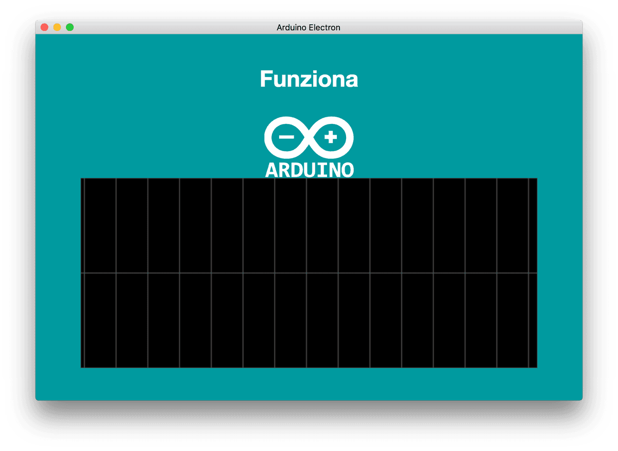This screenshot has width=618, height=451.
Task: Click the Arduino Electron window title
Action: (308, 27)
